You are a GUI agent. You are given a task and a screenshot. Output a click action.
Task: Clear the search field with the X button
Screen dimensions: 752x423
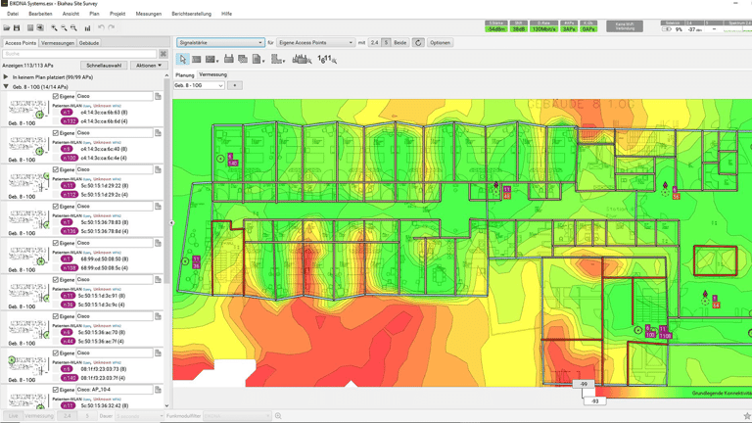(x=164, y=54)
